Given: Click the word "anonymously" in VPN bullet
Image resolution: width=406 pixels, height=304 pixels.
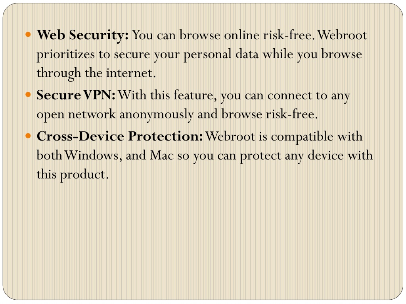Looking at the screenshot, I should (x=156, y=114).
